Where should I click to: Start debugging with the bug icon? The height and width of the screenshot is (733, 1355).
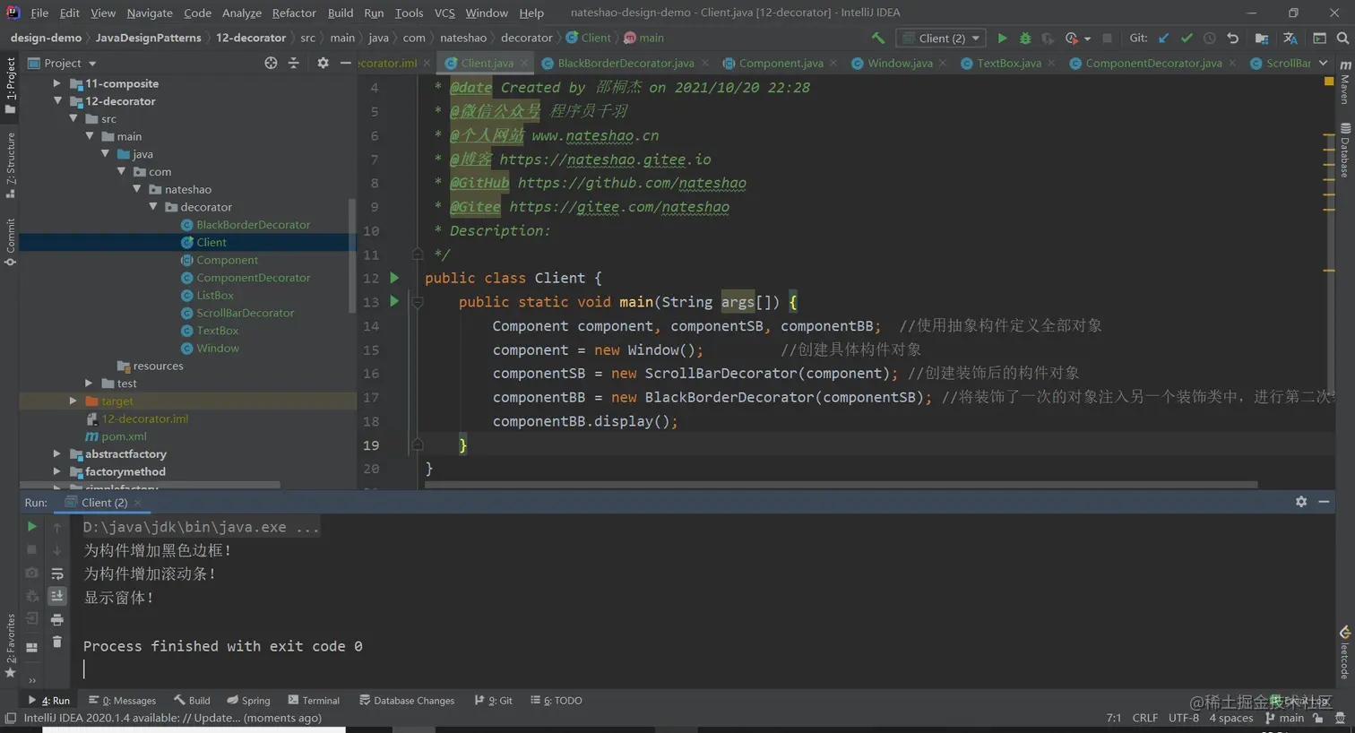pos(1025,38)
